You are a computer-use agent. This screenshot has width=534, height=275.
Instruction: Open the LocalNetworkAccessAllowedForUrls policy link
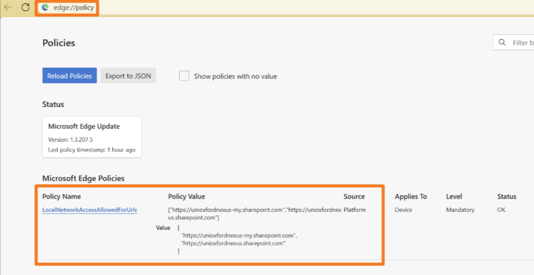point(90,210)
